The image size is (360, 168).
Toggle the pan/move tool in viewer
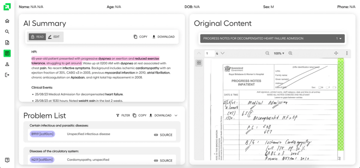tap(336, 53)
